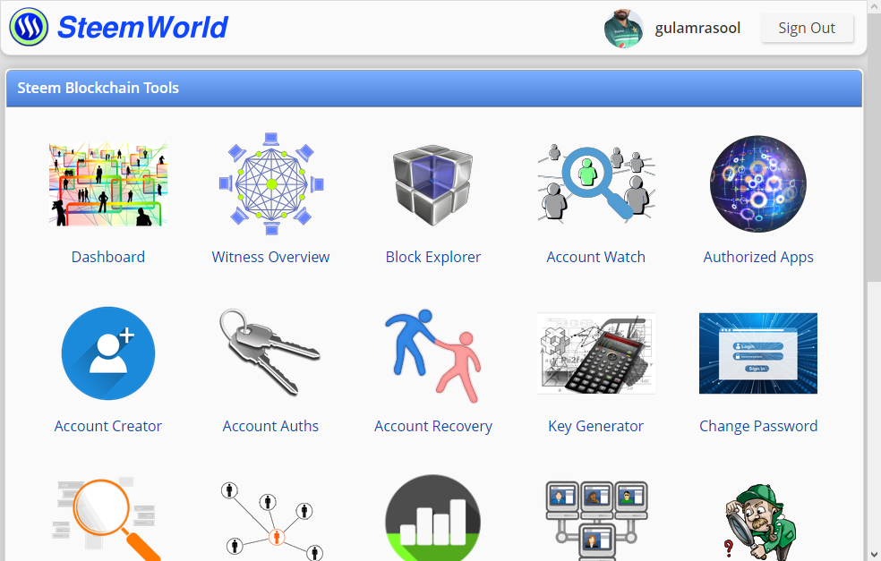Open the Account Recovery helping-hands icon
The height and width of the screenshot is (561, 881).
coord(432,355)
